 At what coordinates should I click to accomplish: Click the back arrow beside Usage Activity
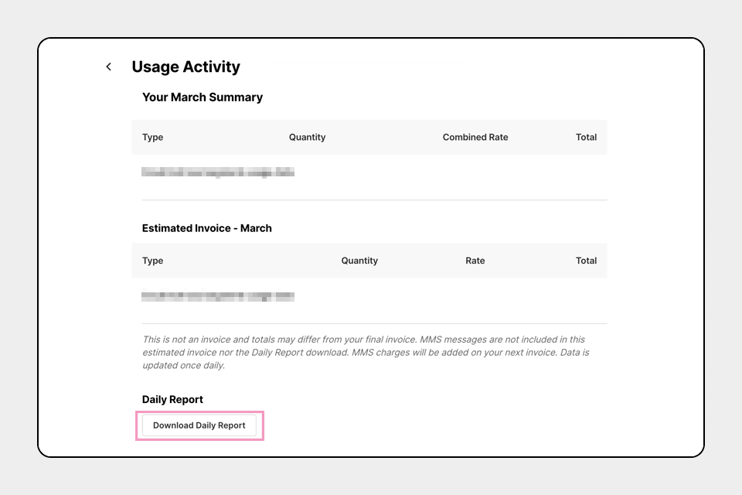coord(109,67)
